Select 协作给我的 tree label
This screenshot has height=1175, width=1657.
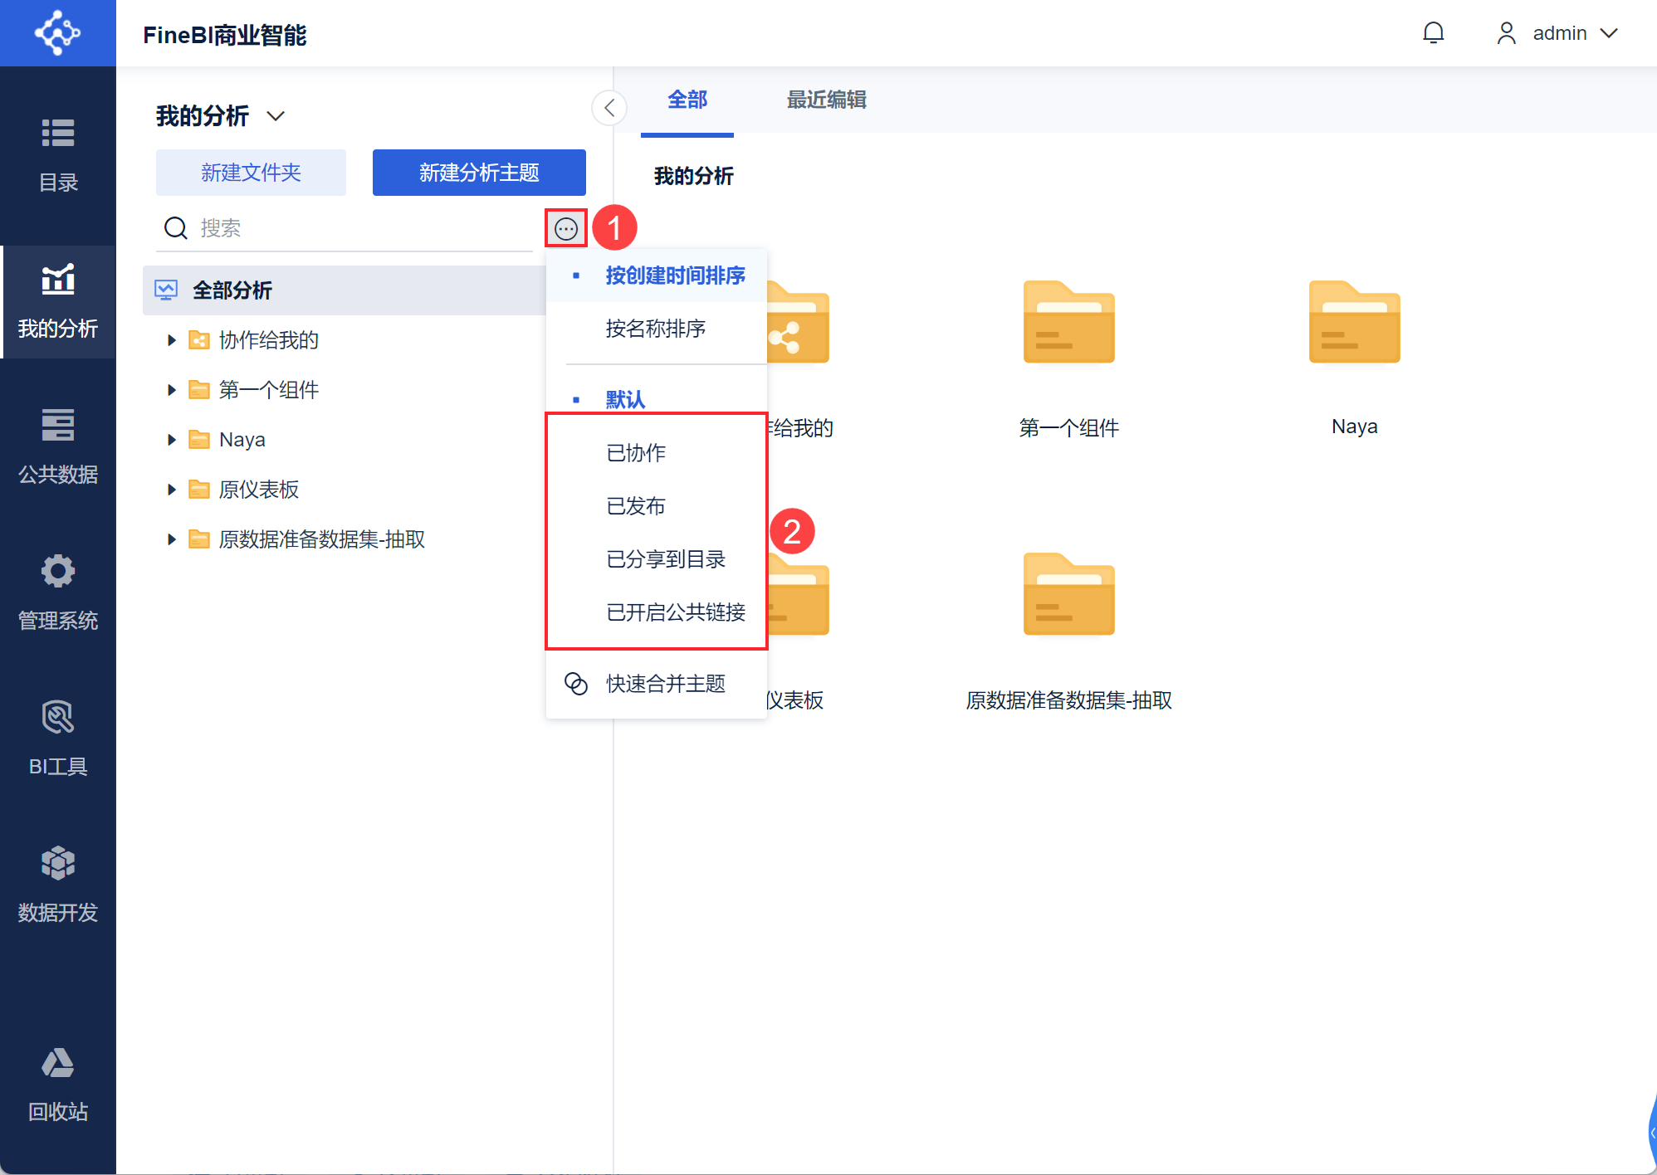(x=269, y=340)
